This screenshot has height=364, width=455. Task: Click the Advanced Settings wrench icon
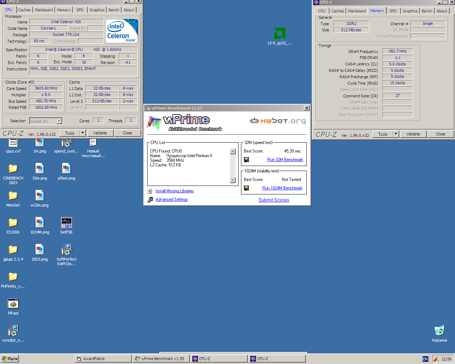(150, 199)
